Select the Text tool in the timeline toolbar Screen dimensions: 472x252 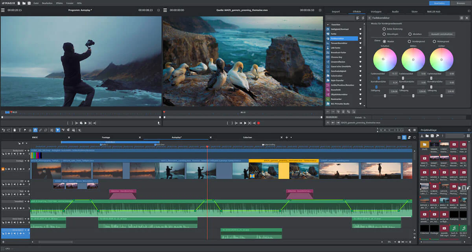20,130
